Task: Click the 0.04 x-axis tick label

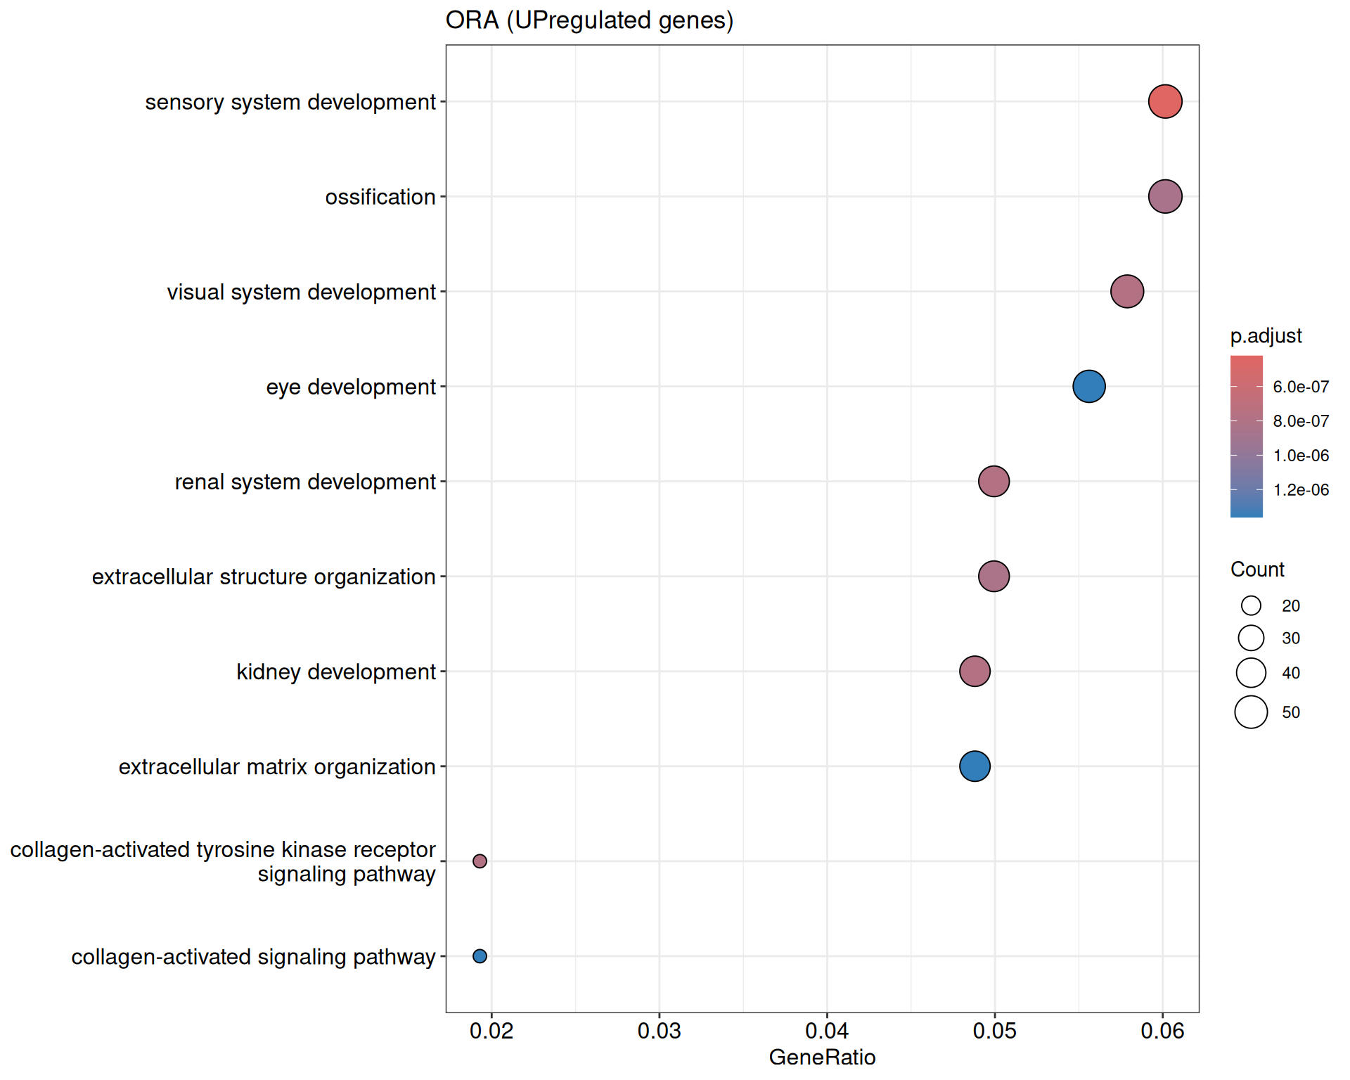Action: point(827,1031)
